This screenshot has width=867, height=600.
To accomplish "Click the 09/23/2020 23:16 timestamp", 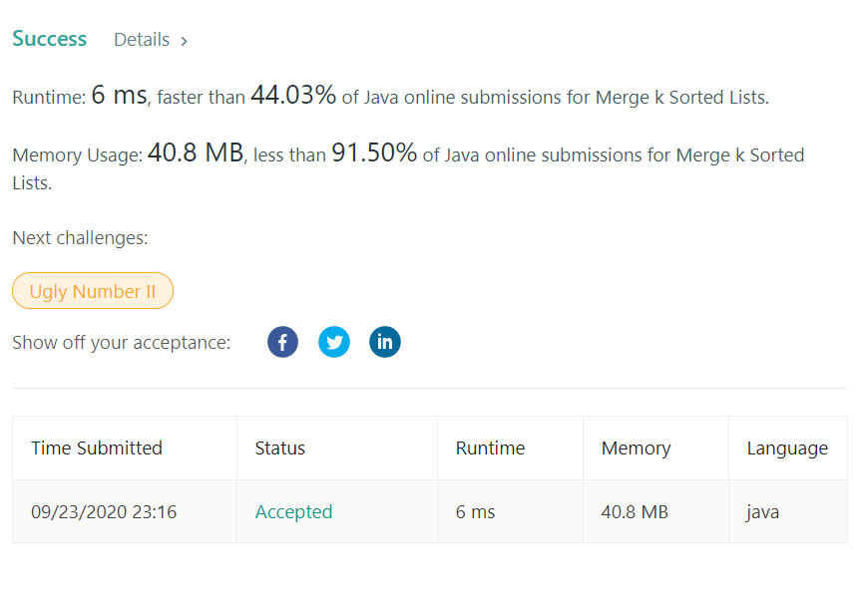I will click(x=96, y=511).
